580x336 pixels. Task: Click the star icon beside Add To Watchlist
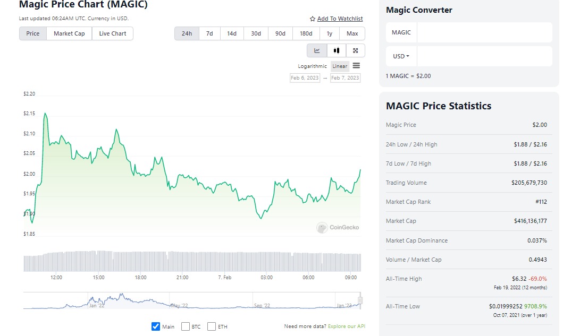coord(313,19)
